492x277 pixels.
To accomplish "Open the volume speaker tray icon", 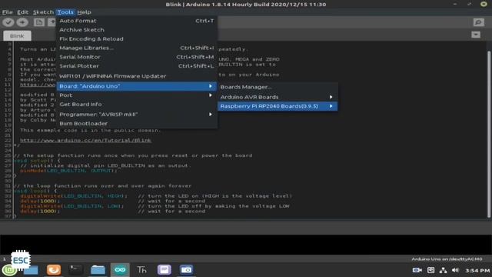I will pyautogui.click(x=455, y=270).
